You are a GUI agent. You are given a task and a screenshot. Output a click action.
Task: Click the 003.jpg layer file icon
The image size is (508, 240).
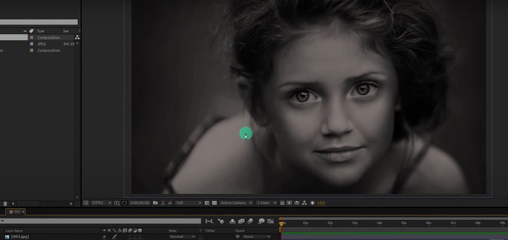pyautogui.click(x=7, y=237)
